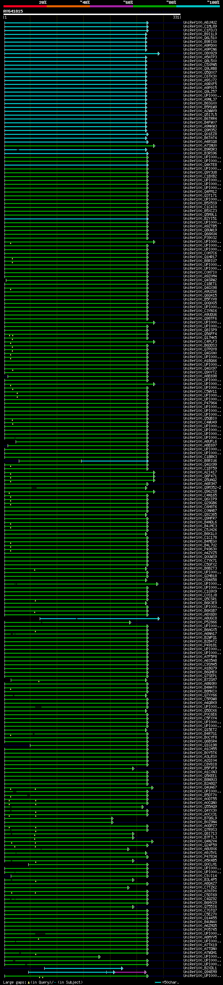
Task: Choose hit UniRef100_Q9LRB8
Action: pyautogui.click(x=200, y=69)
